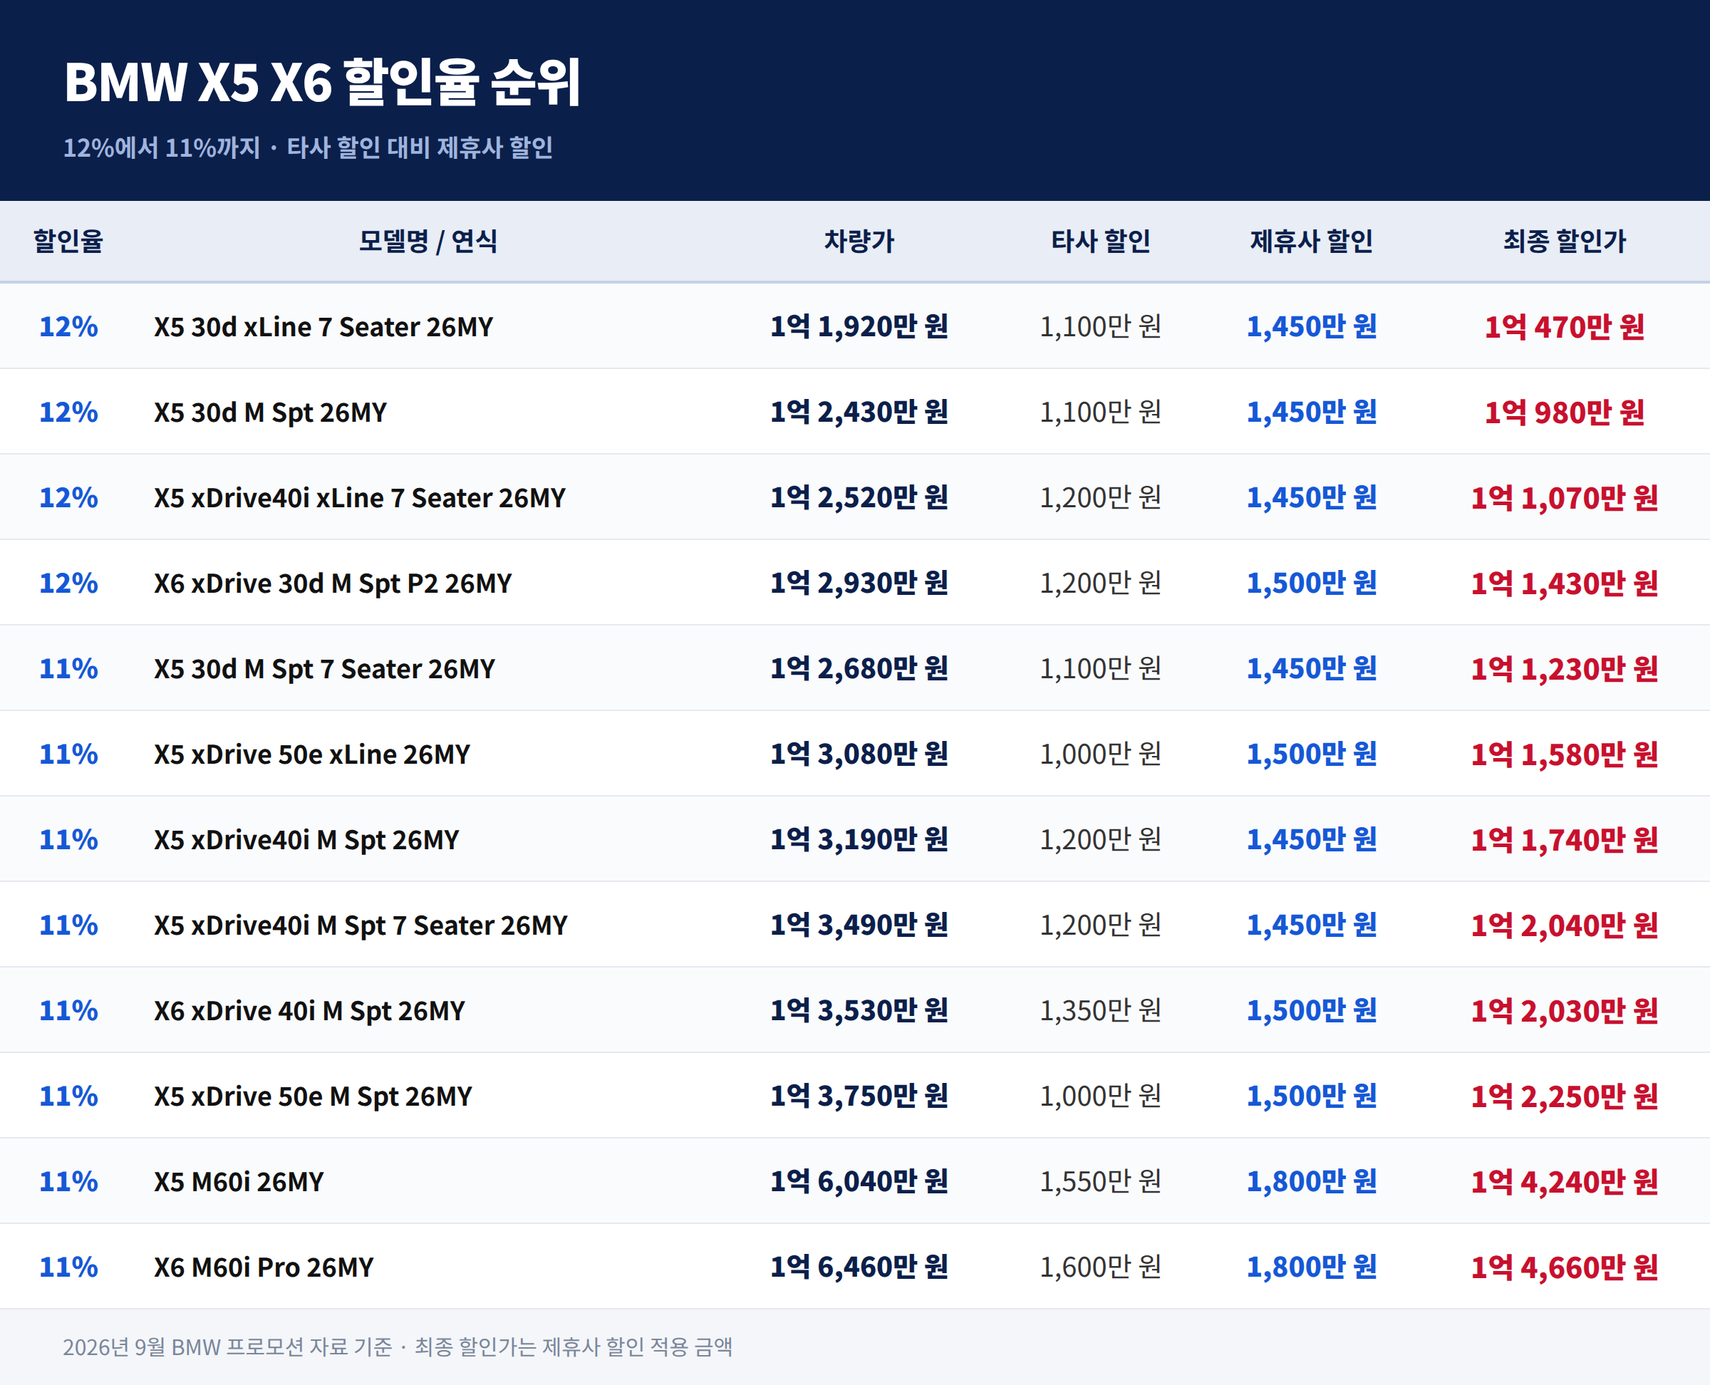Click vehicle price "1억 3,190만 원"
The height and width of the screenshot is (1385, 1710).
tap(859, 839)
